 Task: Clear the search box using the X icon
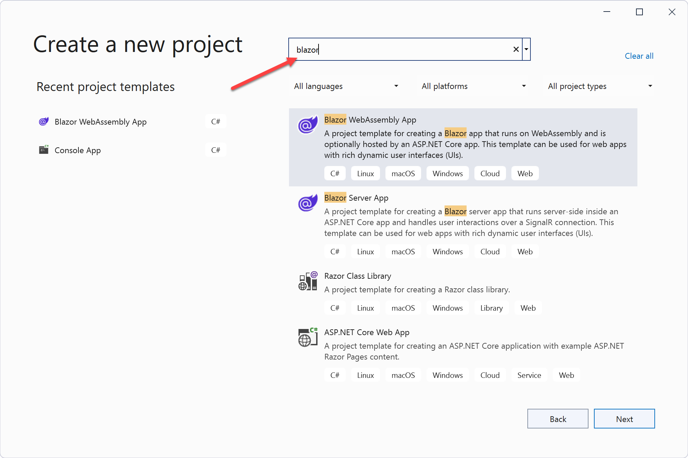[x=516, y=49]
